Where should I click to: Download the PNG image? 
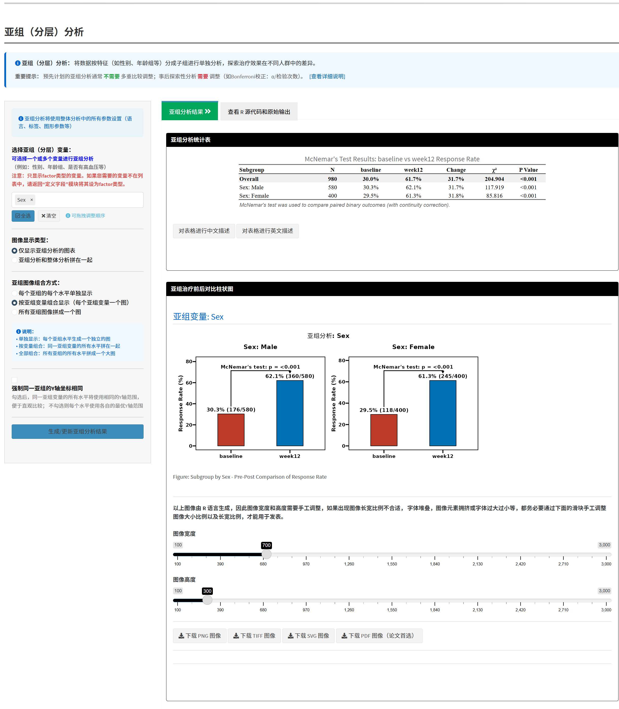[200, 635]
